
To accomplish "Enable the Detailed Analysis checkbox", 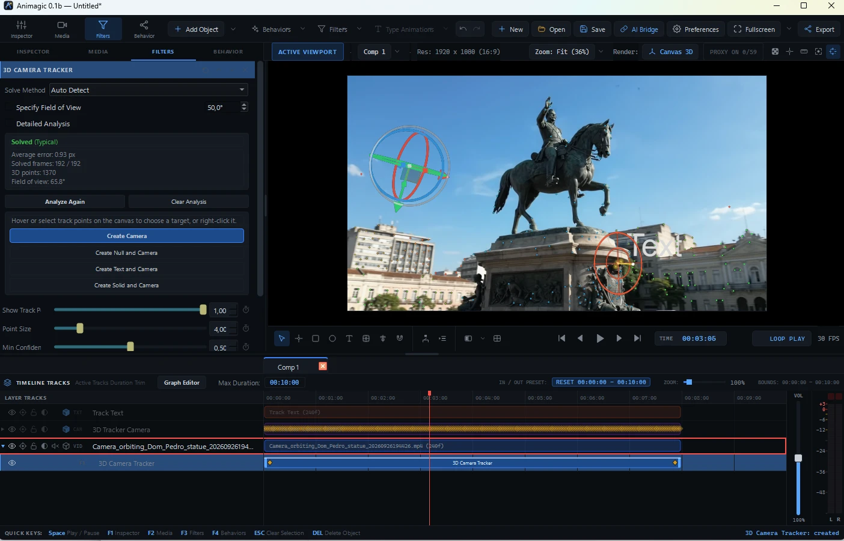I will click(9, 124).
